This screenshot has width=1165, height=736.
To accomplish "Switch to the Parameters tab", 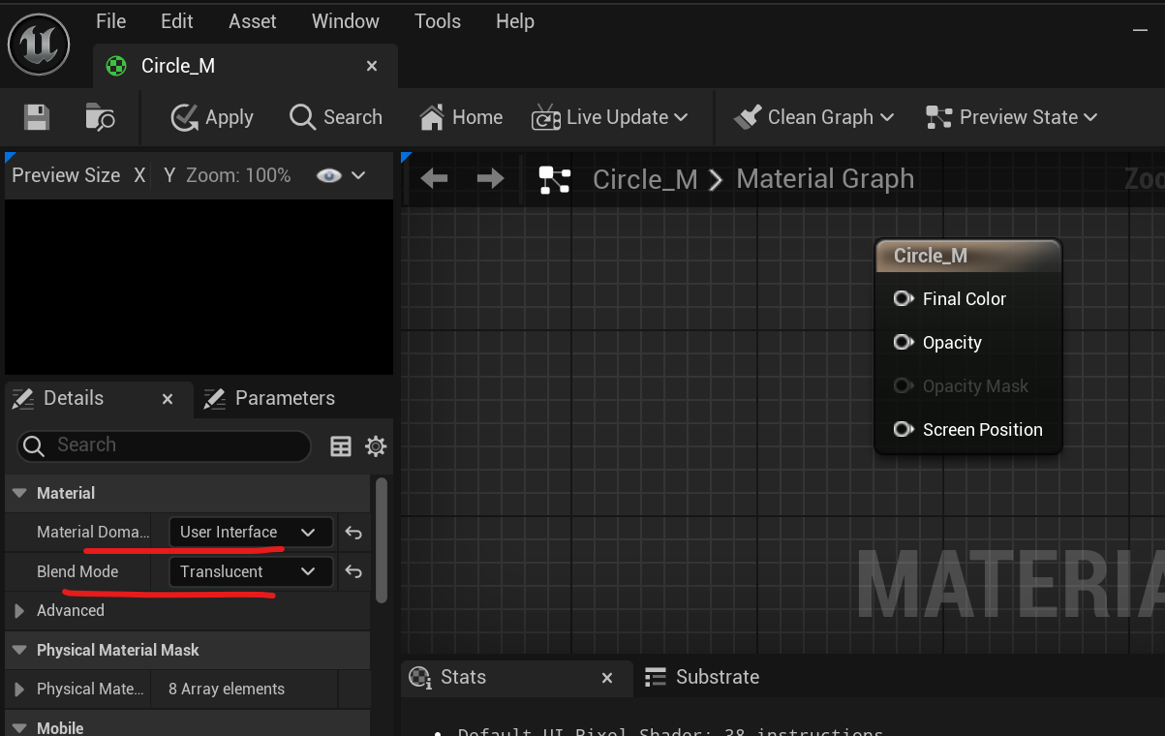I will [270, 398].
